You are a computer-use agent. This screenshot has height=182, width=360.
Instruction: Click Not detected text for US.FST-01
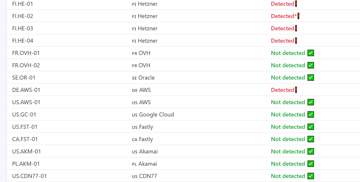[x=288, y=127]
